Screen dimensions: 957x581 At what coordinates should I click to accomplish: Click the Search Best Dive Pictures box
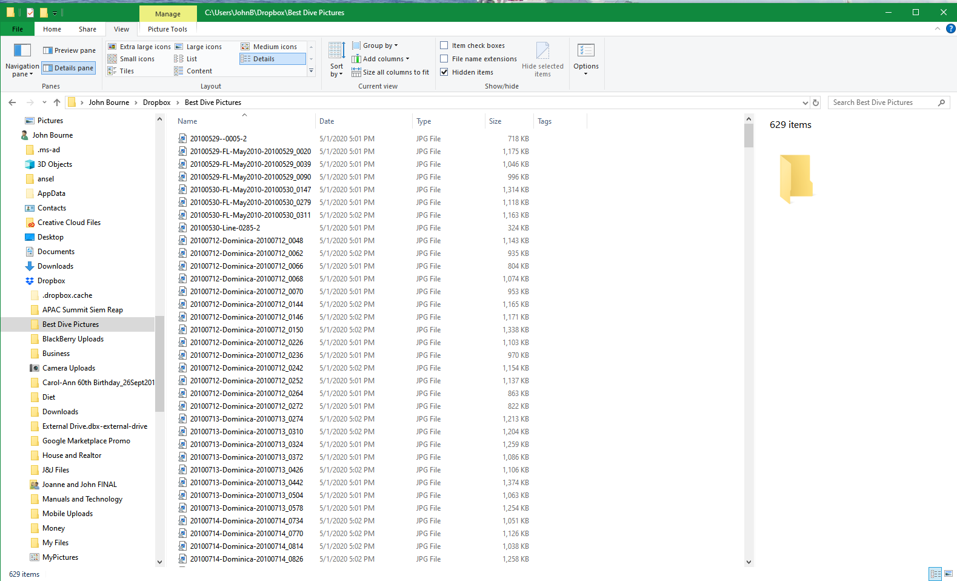pos(889,102)
